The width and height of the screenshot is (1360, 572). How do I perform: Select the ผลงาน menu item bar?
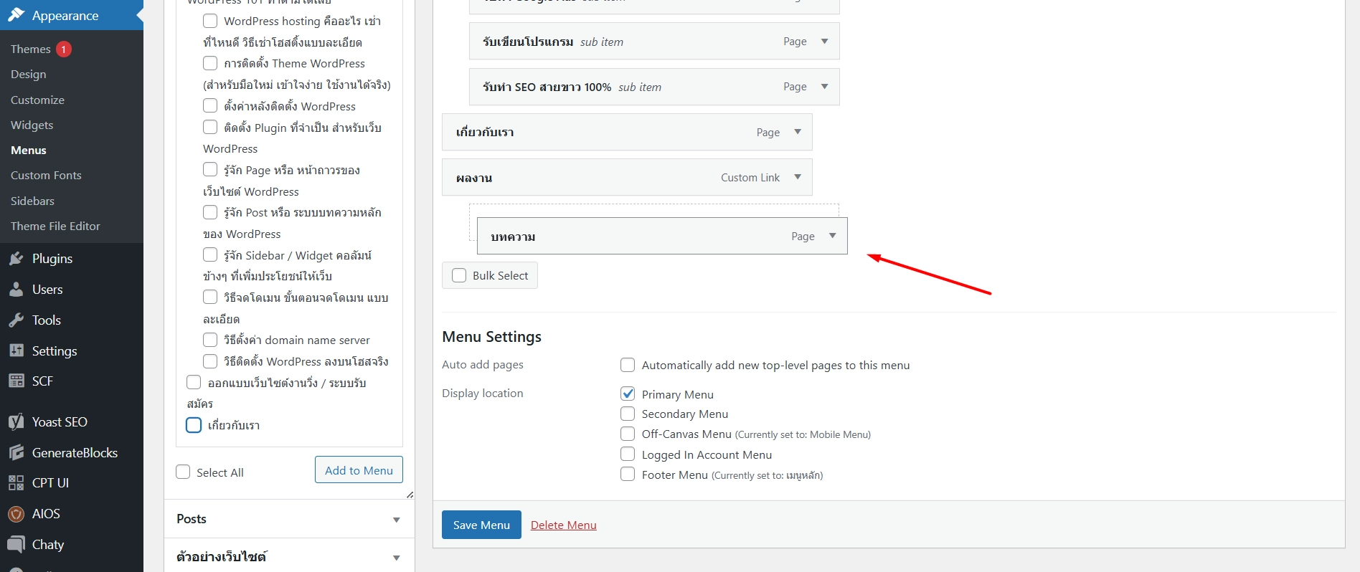point(627,177)
